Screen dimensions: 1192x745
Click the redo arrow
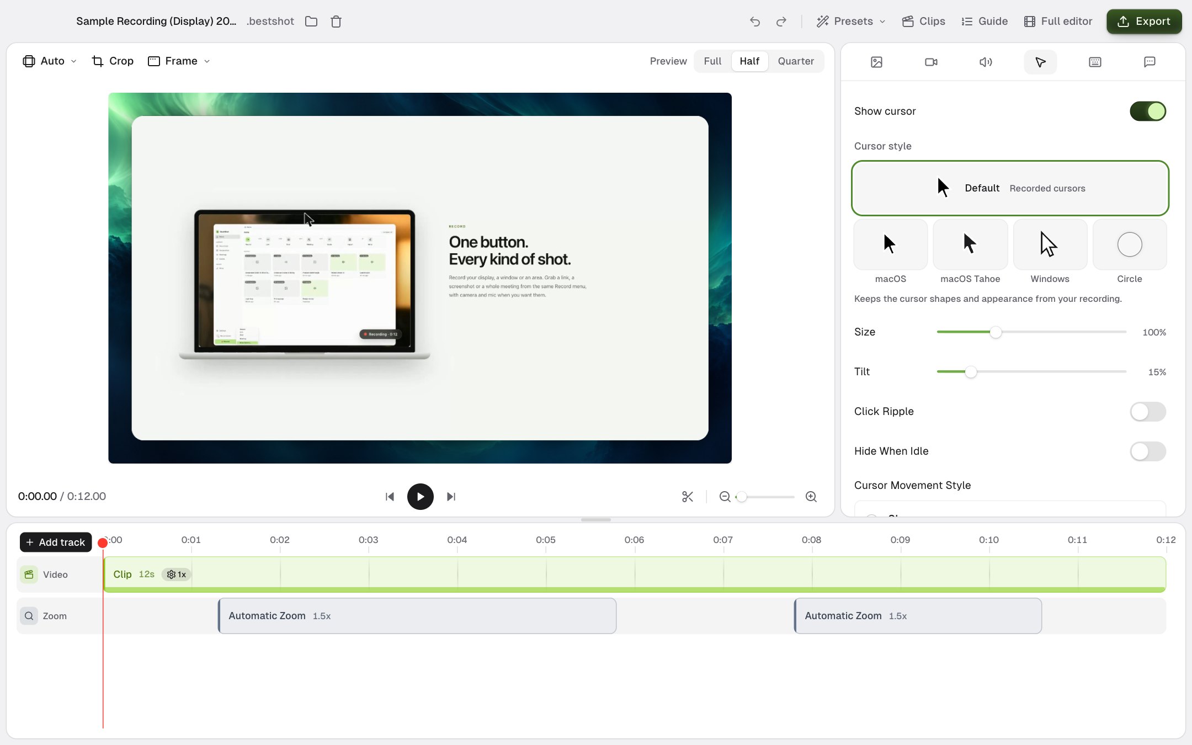point(781,22)
